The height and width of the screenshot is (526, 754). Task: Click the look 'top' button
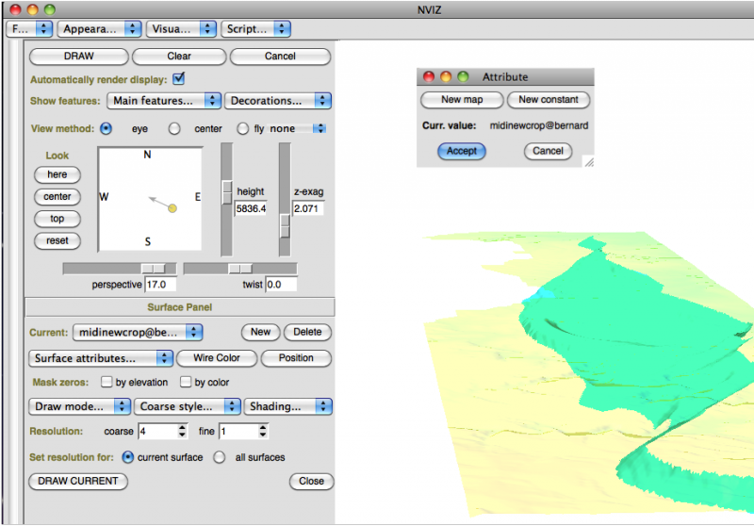click(57, 219)
